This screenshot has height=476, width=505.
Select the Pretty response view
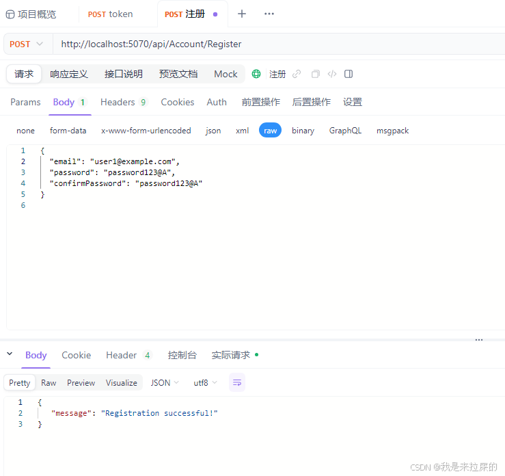(19, 383)
